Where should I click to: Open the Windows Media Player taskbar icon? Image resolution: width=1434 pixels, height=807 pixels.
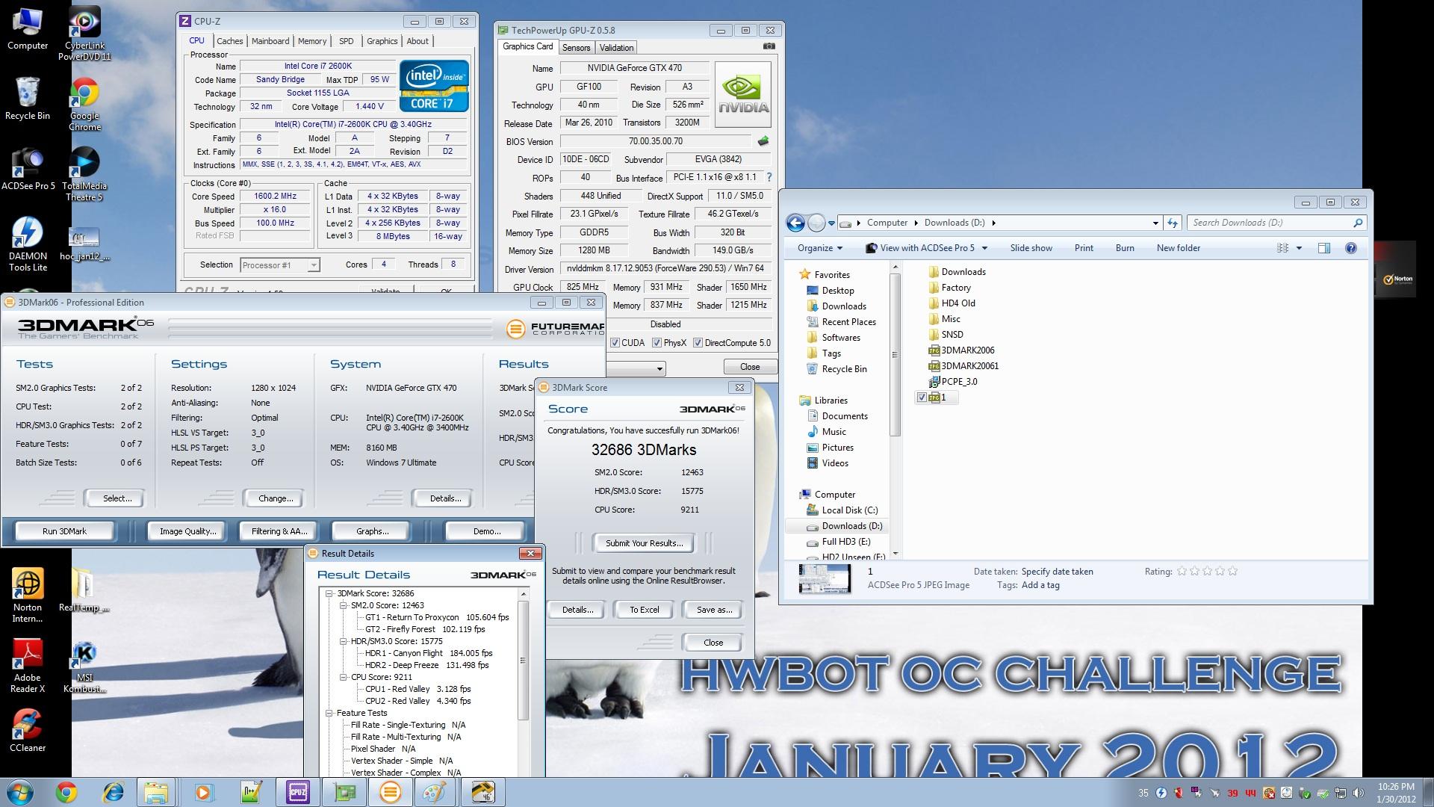(x=204, y=792)
